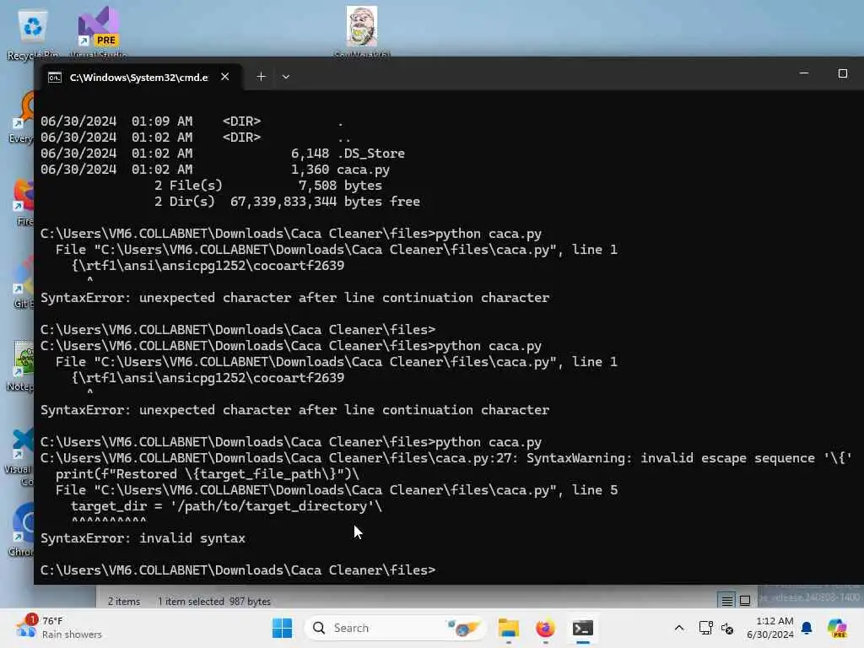The image size is (864, 648).
Task: Open the Recycle Bin desktop icon
Action: (x=33, y=33)
